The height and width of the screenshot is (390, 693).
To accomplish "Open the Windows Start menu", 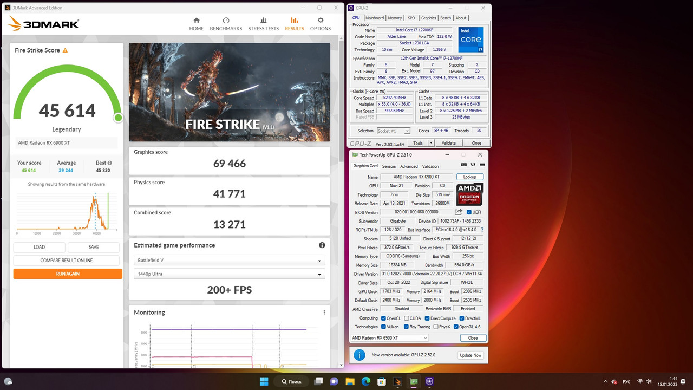I will click(x=264, y=381).
